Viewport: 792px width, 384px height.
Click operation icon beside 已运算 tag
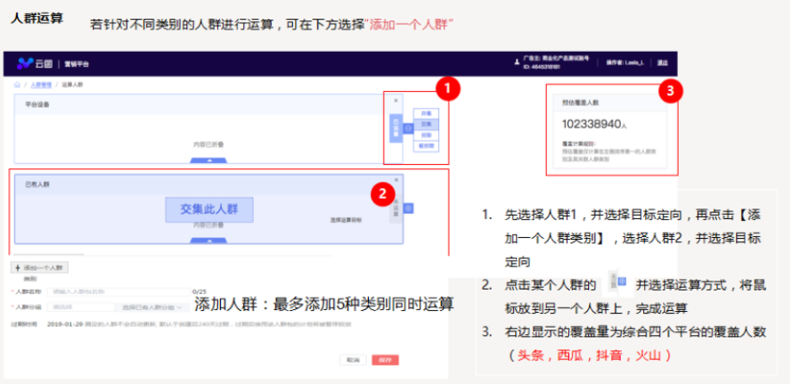point(409,128)
